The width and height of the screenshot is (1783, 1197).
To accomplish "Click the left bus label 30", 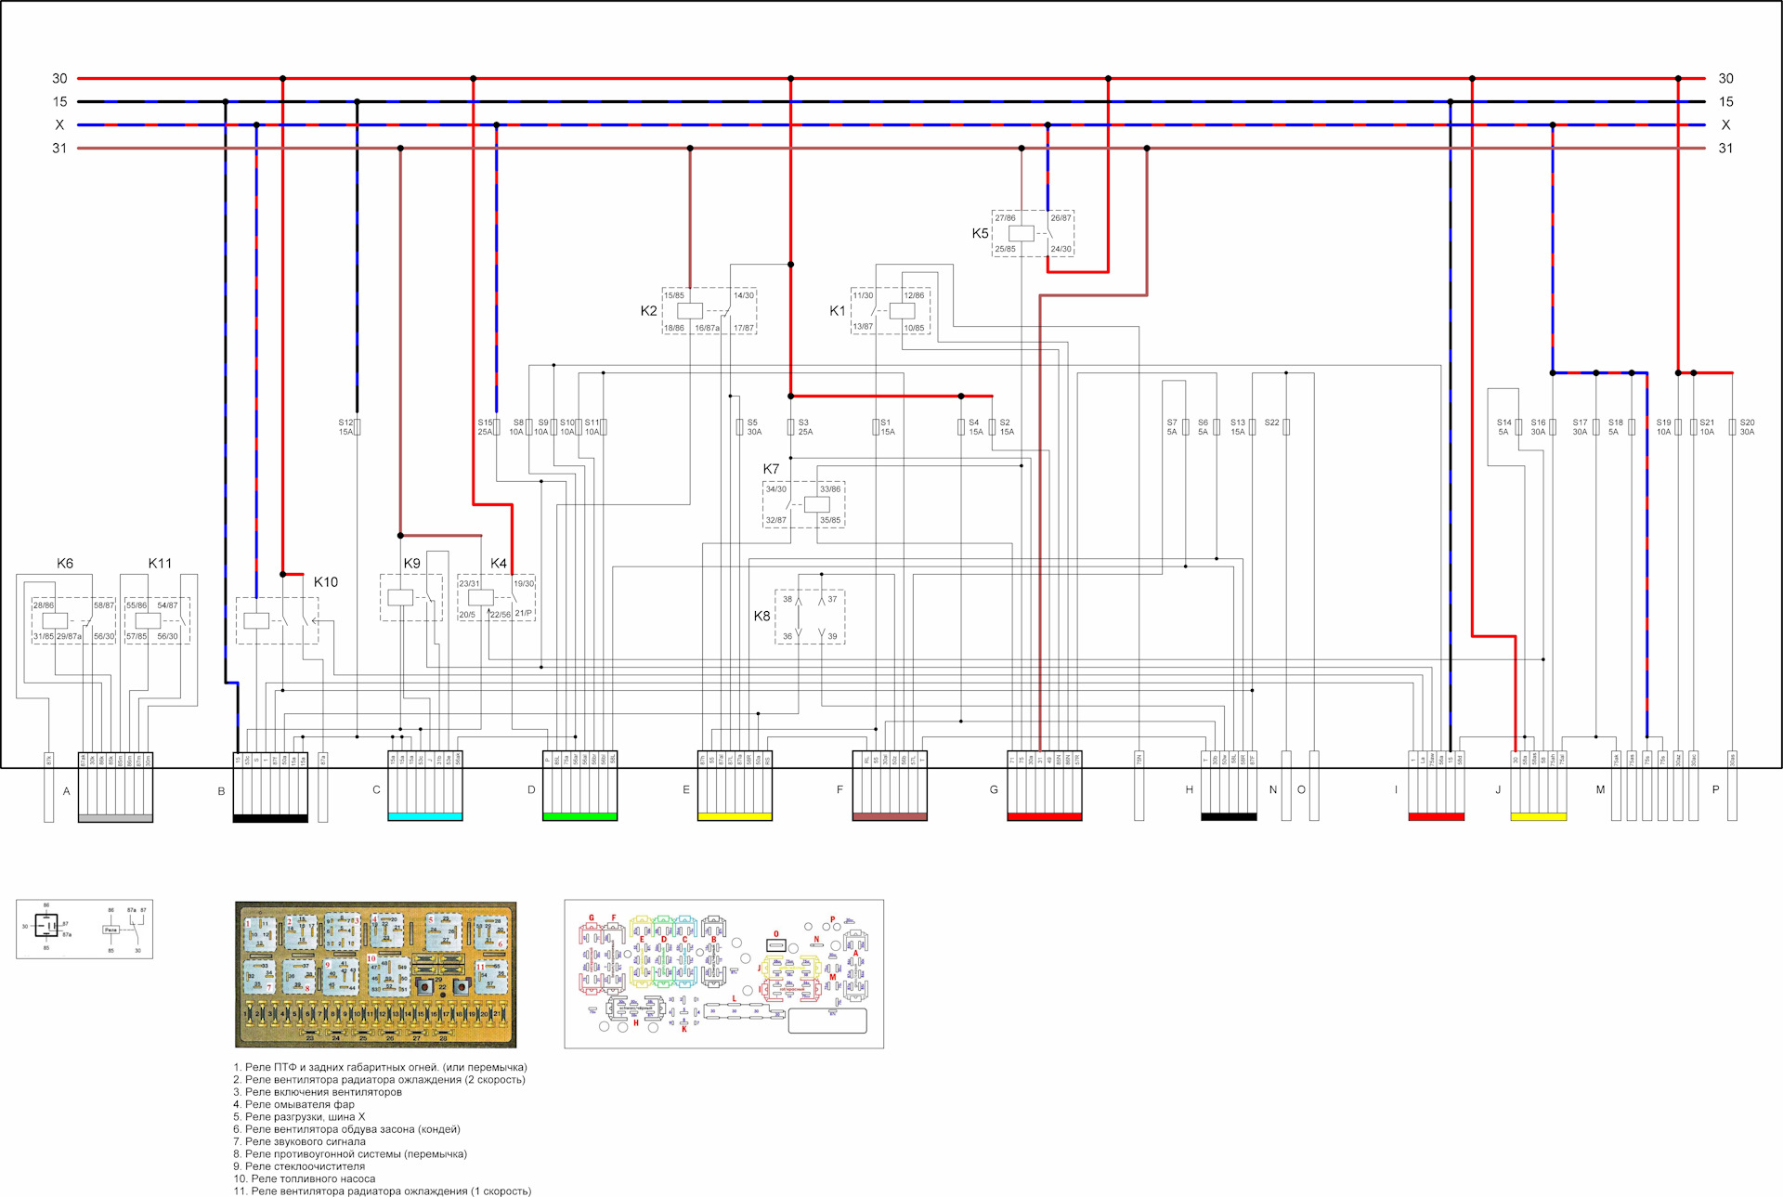I will pyautogui.click(x=59, y=79).
